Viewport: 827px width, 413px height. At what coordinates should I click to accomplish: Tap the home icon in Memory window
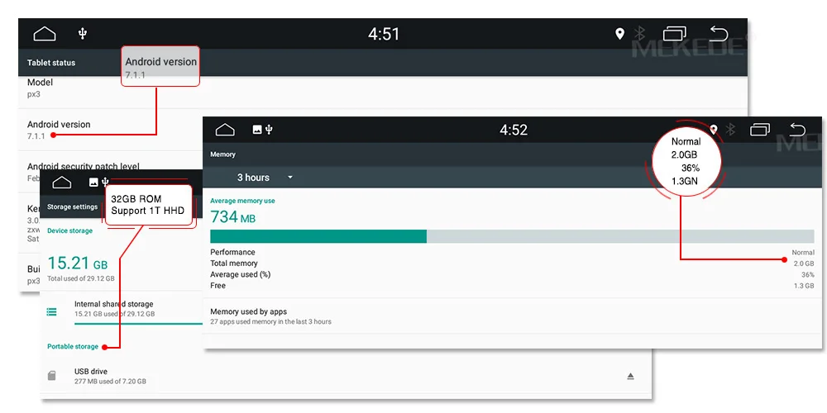pos(225,130)
